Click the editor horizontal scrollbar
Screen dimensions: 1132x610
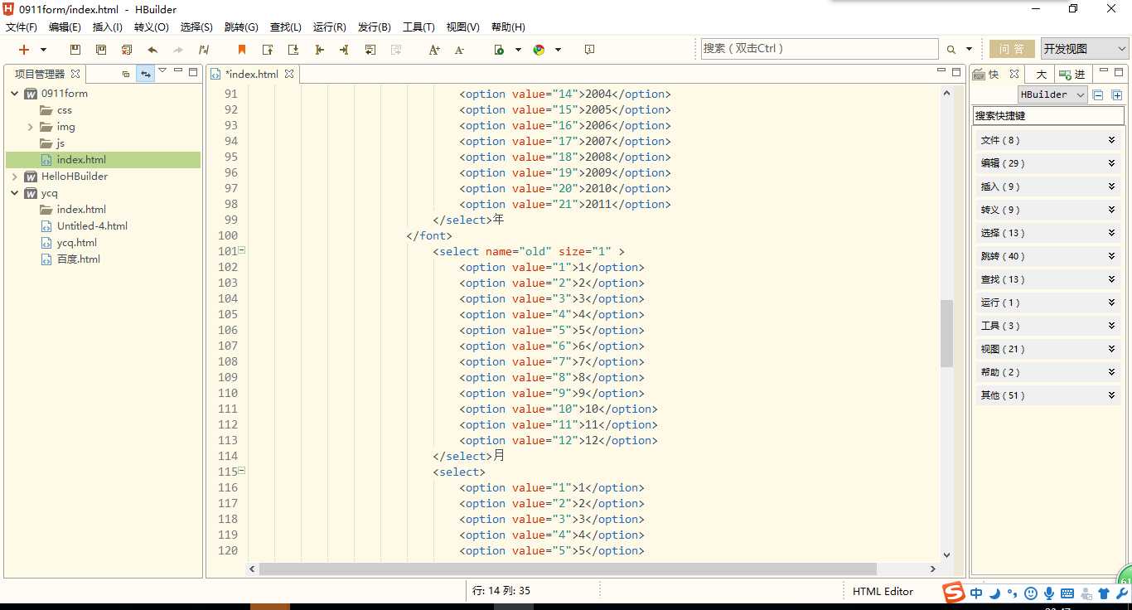pyautogui.click(x=568, y=569)
